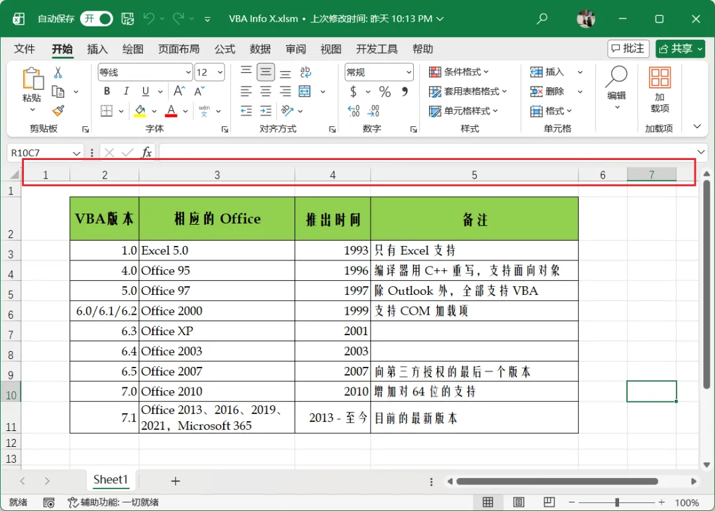Open the 文件 File tab
Viewport: 715px width, 511px height.
coord(24,49)
